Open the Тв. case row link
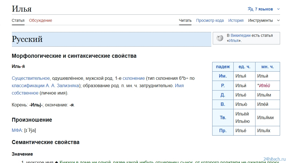The image size is (288, 163). point(223,117)
